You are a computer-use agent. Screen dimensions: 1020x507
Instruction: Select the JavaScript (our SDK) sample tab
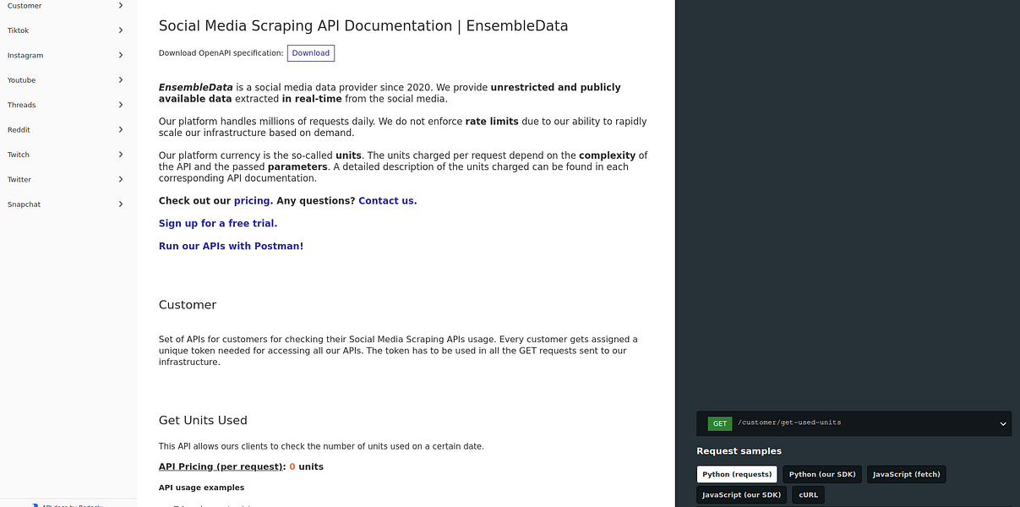pos(742,495)
